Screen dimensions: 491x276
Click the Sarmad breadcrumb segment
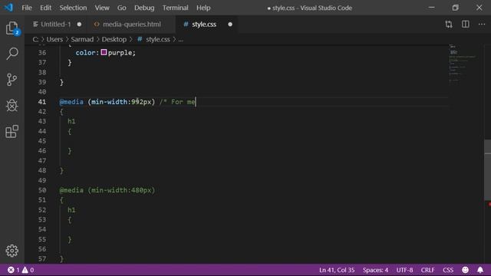[x=82, y=39]
